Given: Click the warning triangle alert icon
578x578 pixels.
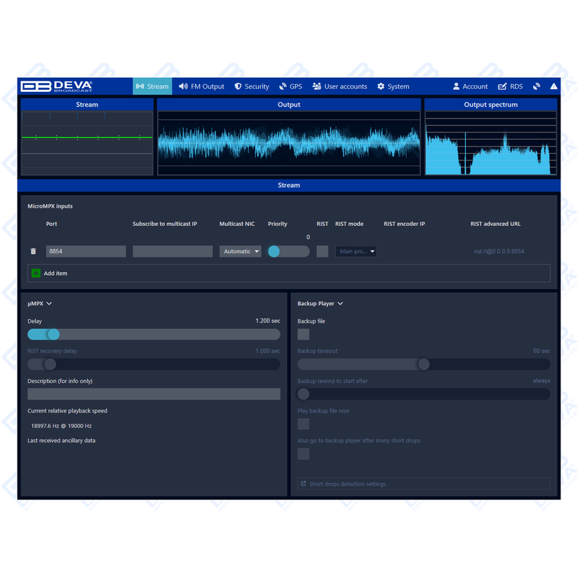Looking at the screenshot, I should pos(553,86).
